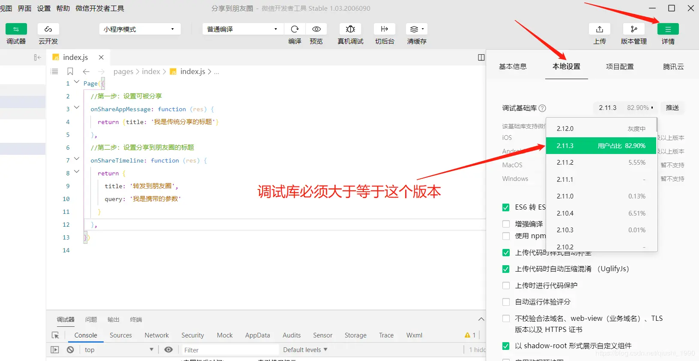Tick the 自动运行体验评分 checkbox
Screen dimensions: 699x361
(506, 302)
